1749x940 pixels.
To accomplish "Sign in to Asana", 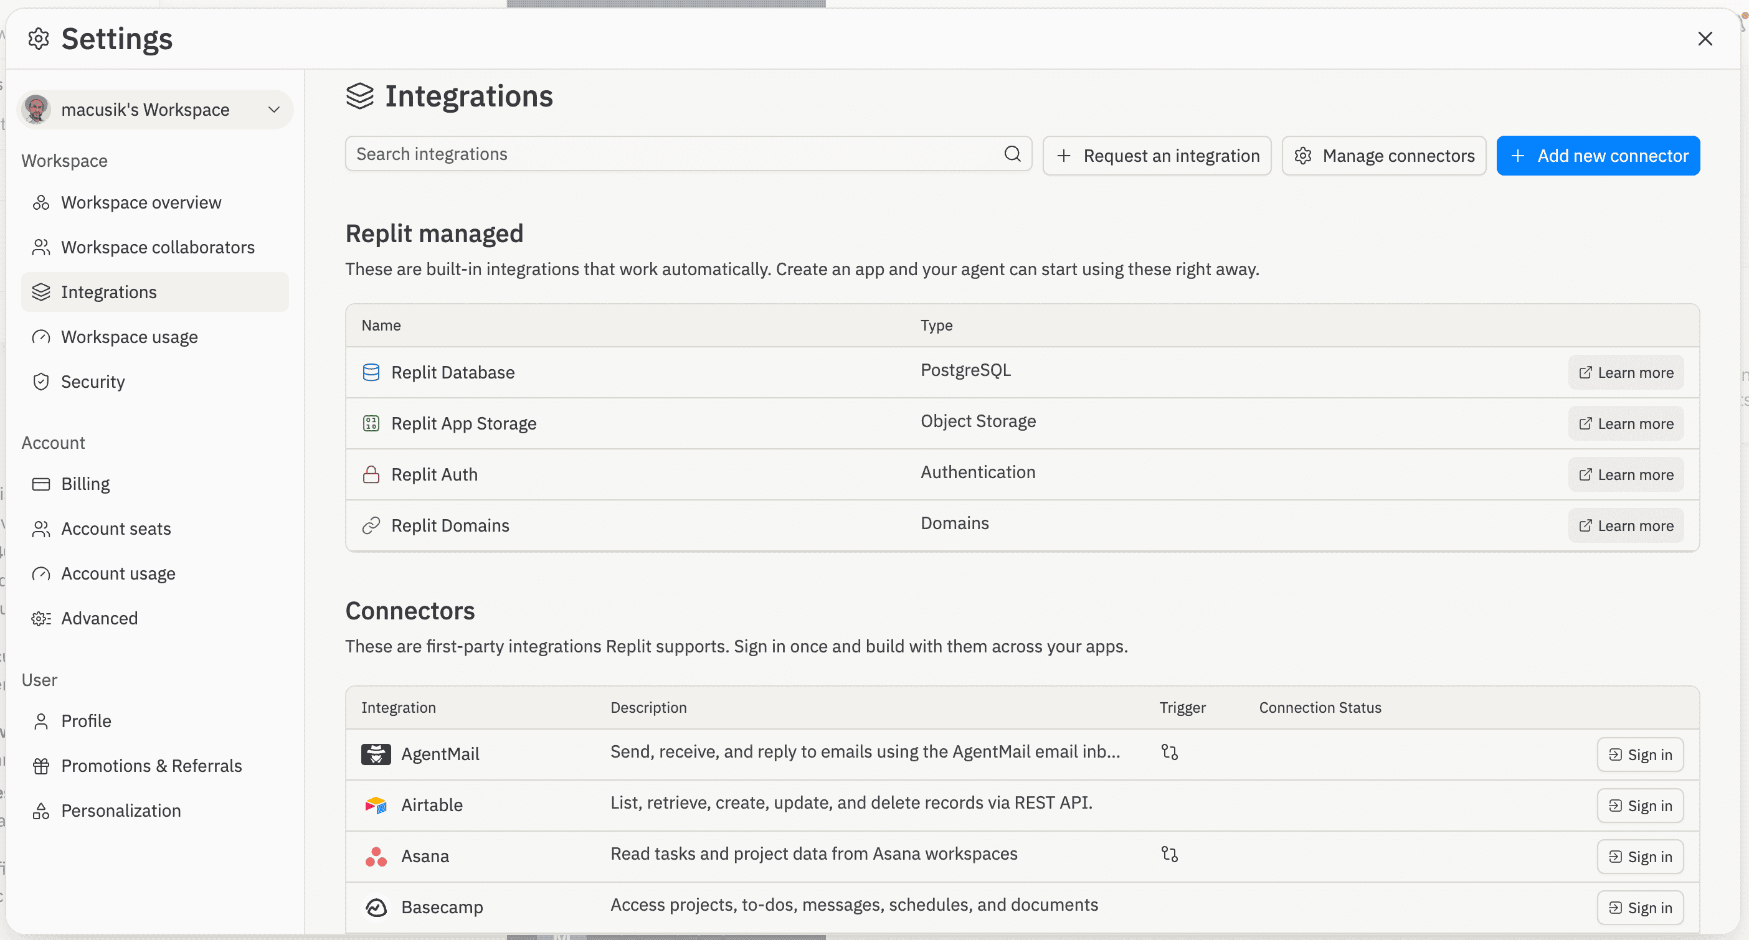I will (1639, 857).
